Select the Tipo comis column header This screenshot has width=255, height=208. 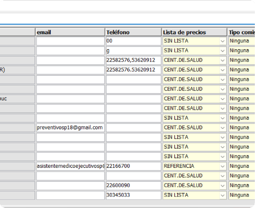pyautogui.click(x=242, y=32)
